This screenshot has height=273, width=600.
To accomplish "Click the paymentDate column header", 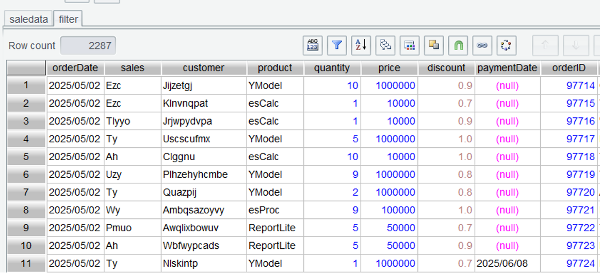I will 507,68.
